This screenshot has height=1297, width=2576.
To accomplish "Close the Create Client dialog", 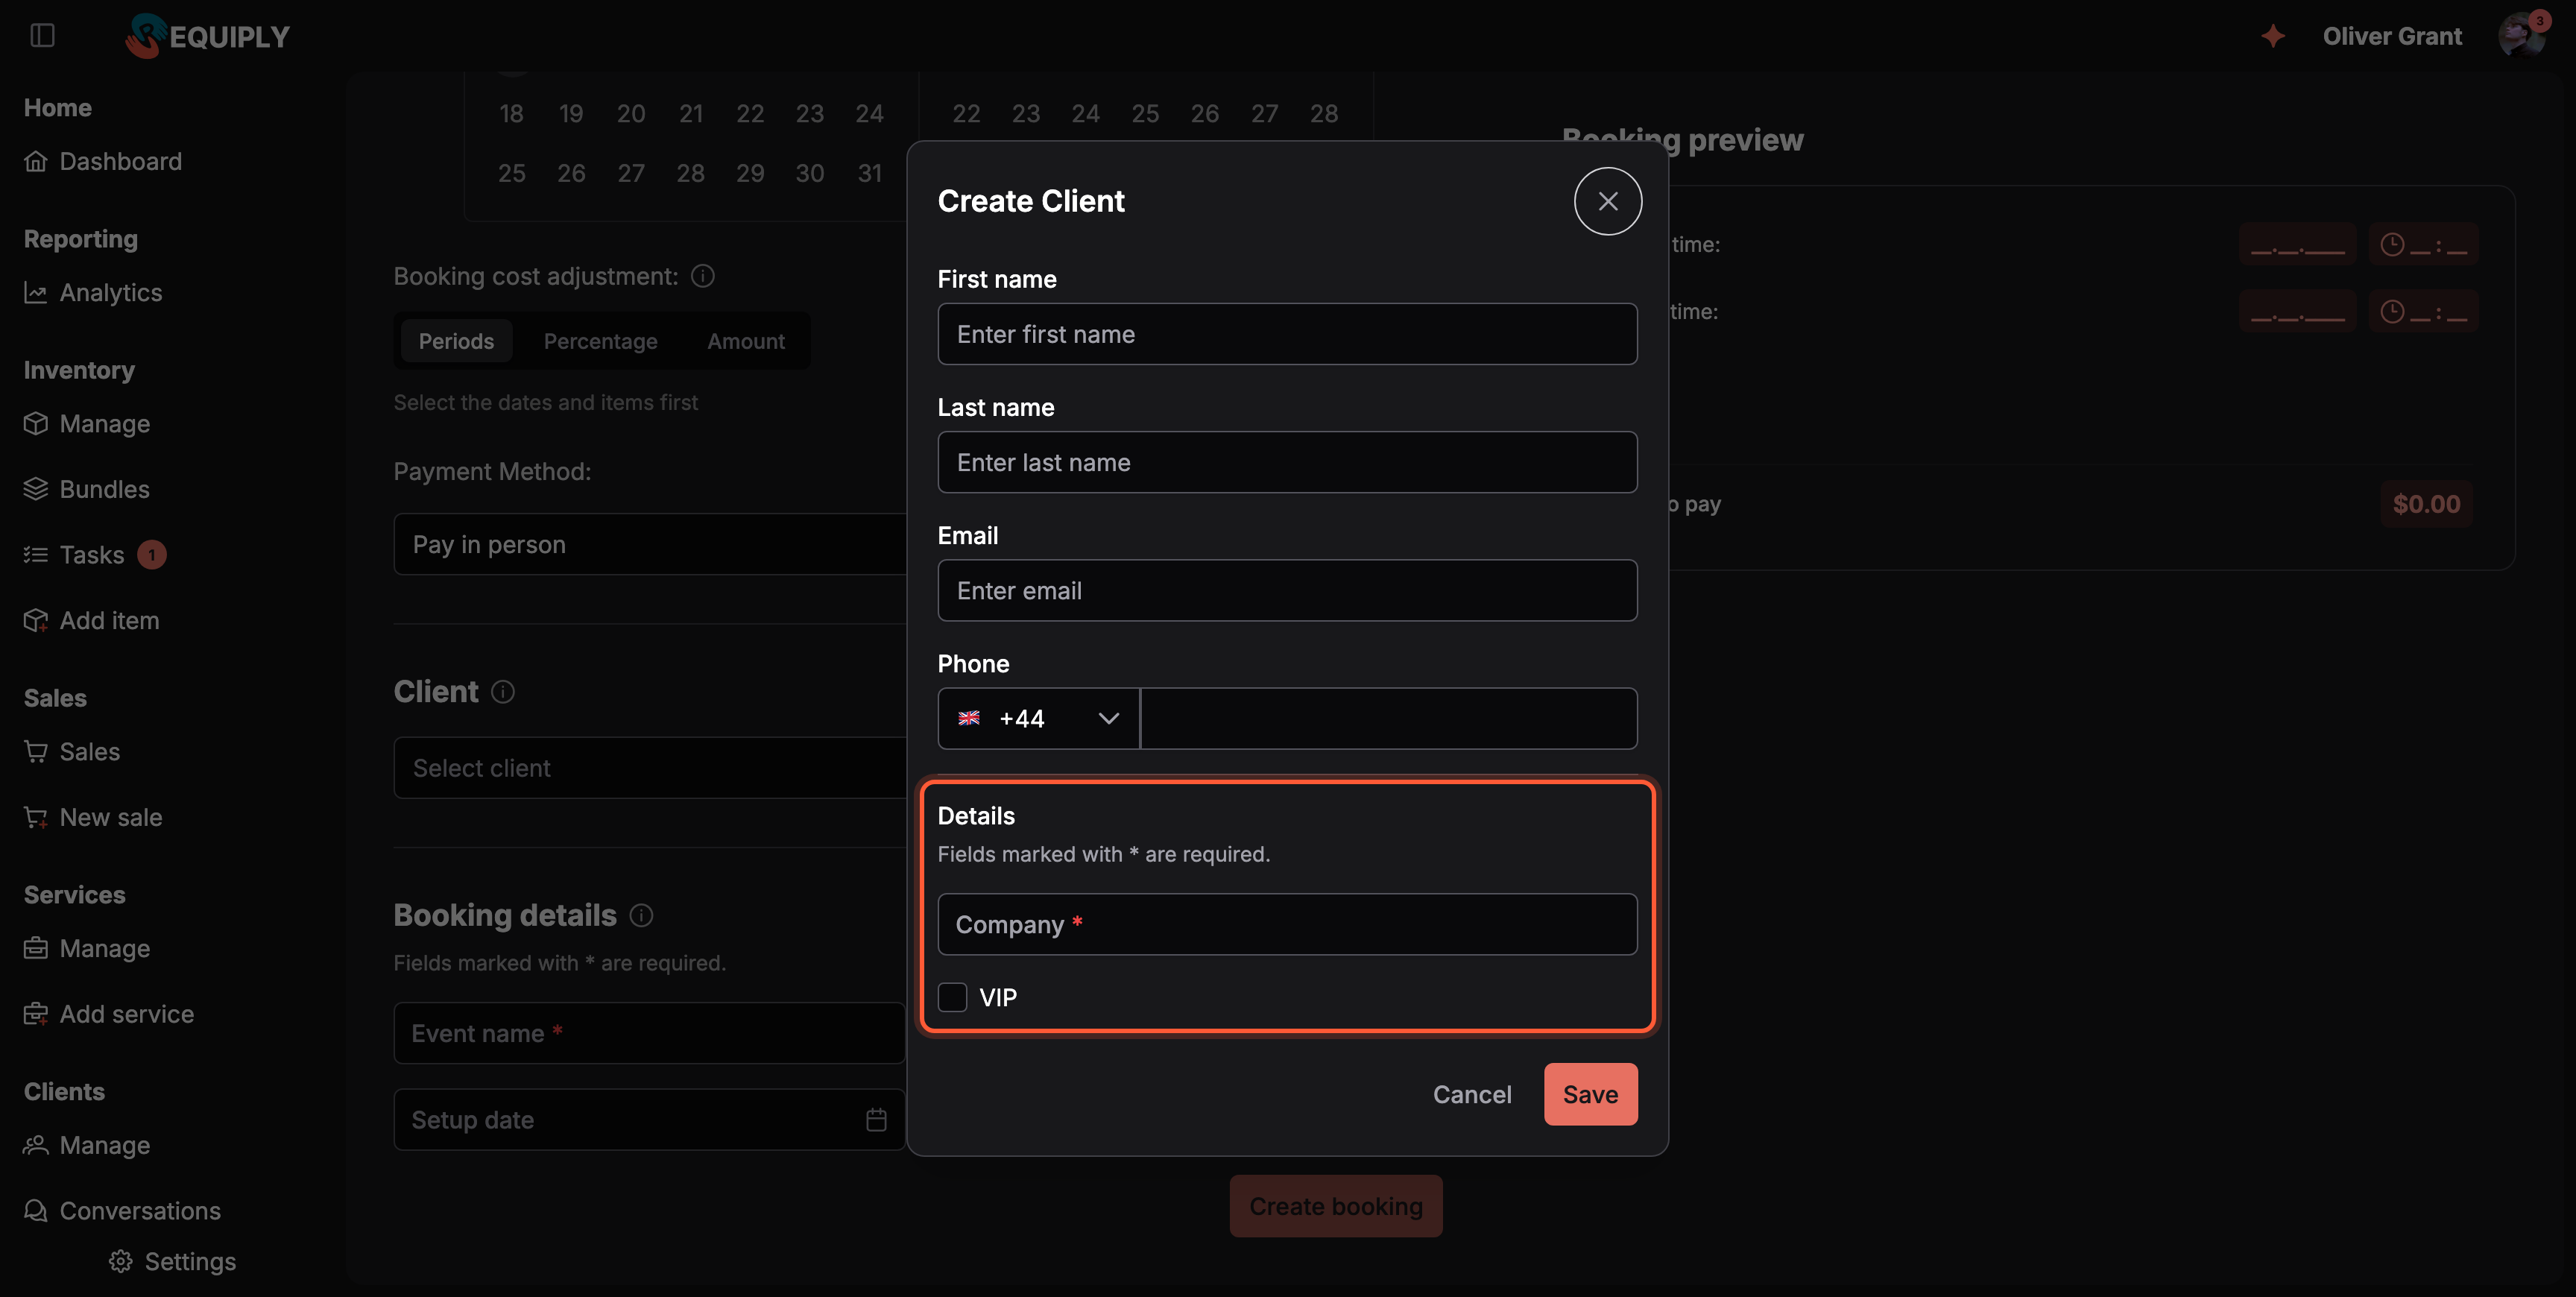I will [1607, 201].
